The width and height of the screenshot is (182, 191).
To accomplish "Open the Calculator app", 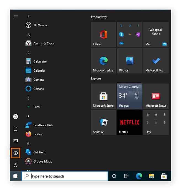I will click(36, 62).
